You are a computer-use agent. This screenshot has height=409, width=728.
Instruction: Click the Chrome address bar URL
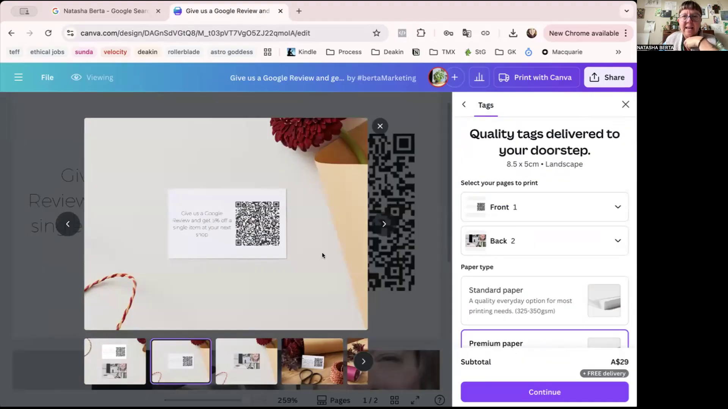pyautogui.click(x=195, y=33)
